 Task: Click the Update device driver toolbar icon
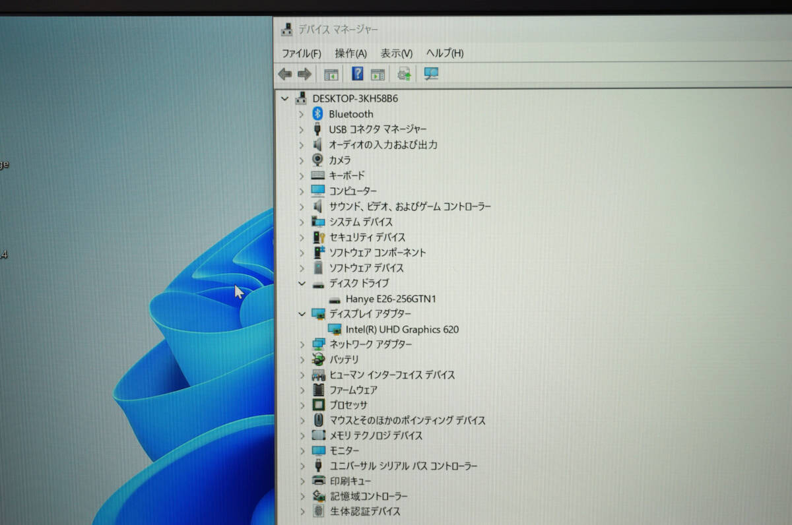point(405,74)
